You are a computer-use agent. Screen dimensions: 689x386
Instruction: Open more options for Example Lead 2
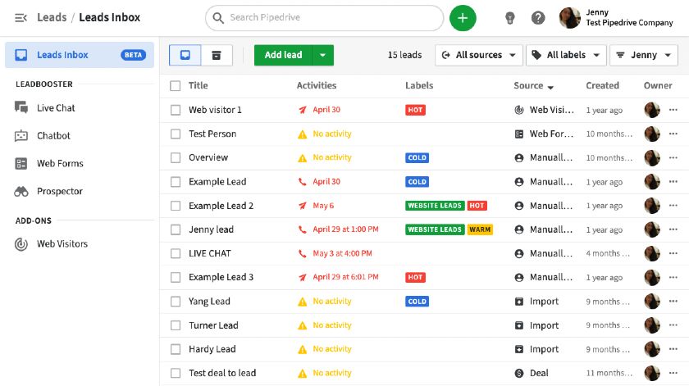click(x=673, y=206)
